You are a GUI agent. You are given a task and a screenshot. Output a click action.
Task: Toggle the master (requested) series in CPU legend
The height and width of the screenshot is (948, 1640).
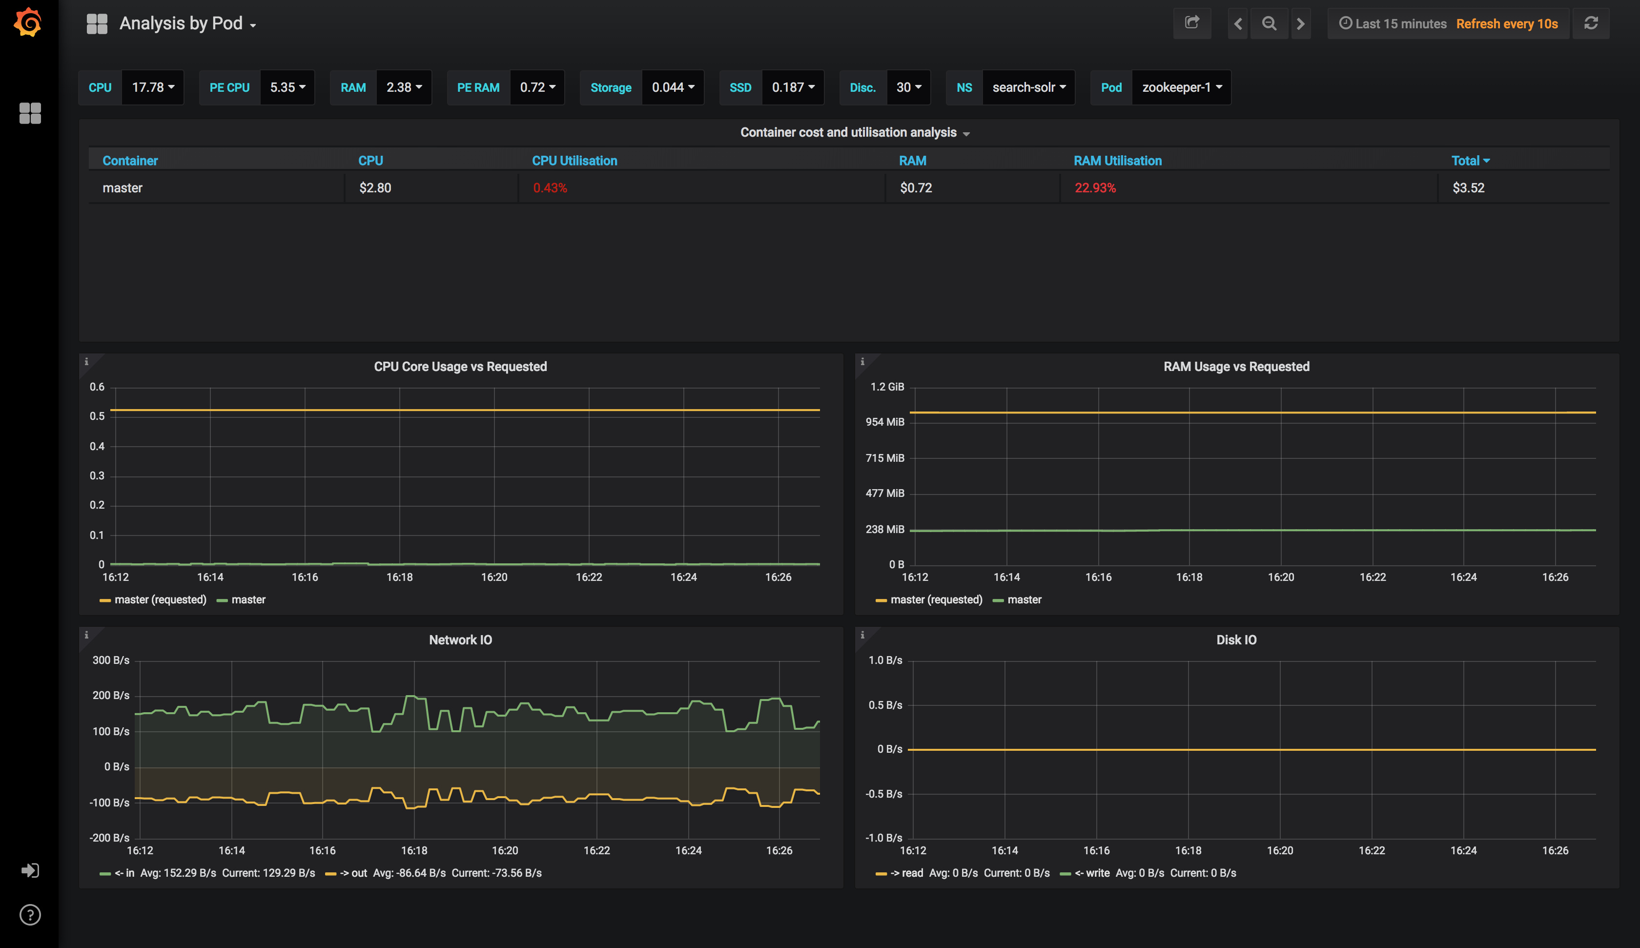coord(160,599)
